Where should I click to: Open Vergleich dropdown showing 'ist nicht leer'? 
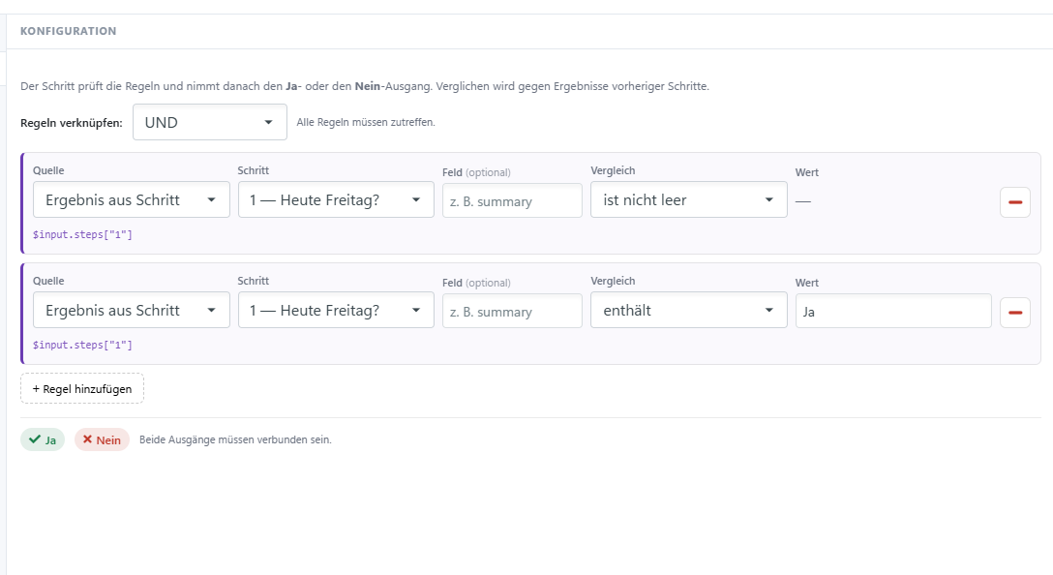[688, 199]
